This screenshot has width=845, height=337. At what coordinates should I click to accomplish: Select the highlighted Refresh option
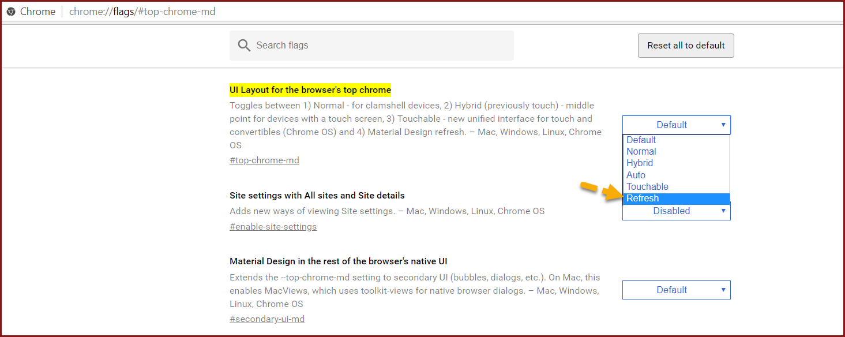click(643, 199)
